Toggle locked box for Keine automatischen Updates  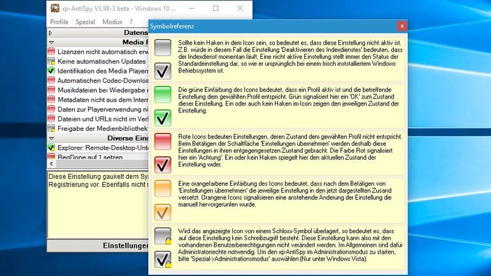(51, 61)
